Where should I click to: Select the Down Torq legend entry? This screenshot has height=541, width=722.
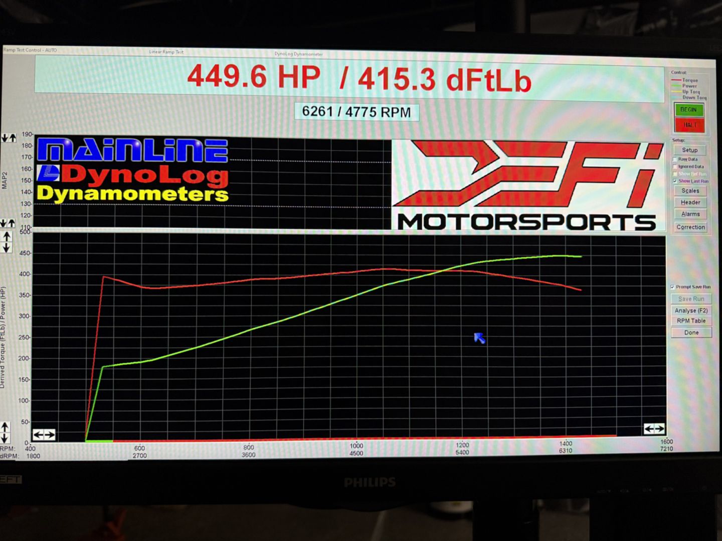coord(689,98)
